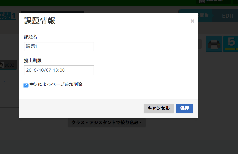The height and width of the screenshot is (154, 238).
Task: Select the EDIT tab in background
Action: [x=226, y=16]
